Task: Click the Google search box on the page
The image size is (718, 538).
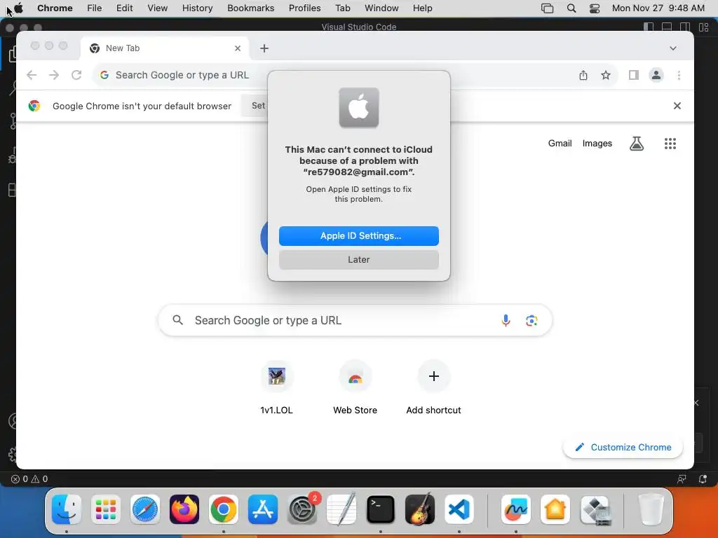Action: (x=355, y=320)
